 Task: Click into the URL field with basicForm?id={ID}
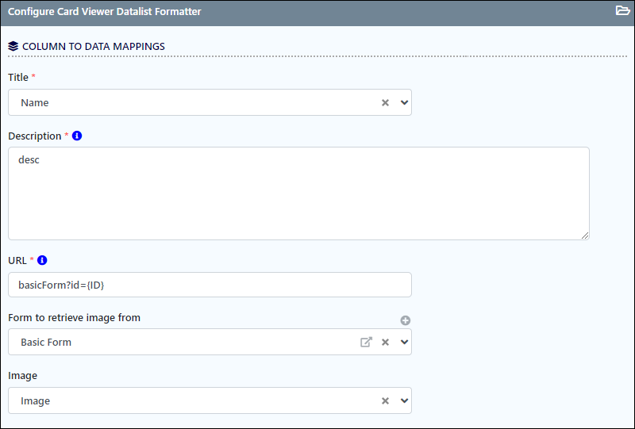(x=210, y=285)
